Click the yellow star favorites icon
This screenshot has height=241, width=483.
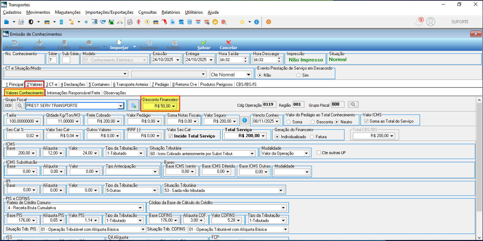tap(242, 22)
